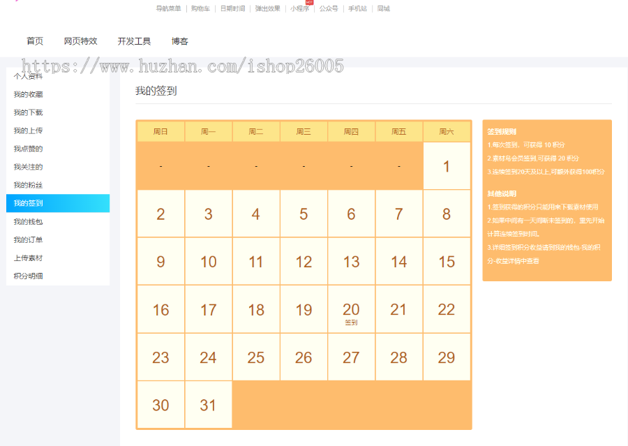The width and height of the screenshot is (628, 446).
Task: Click calendar day 8
Action: pos(447,214)
